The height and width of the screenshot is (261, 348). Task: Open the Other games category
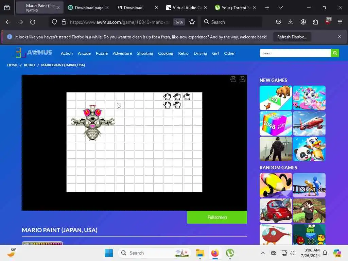[229, 53]
